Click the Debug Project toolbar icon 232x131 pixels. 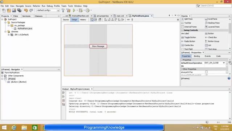pyautogui.click(x=80, y=11)
